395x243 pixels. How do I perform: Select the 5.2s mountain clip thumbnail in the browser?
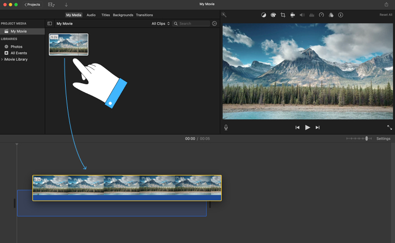[68, 45]
